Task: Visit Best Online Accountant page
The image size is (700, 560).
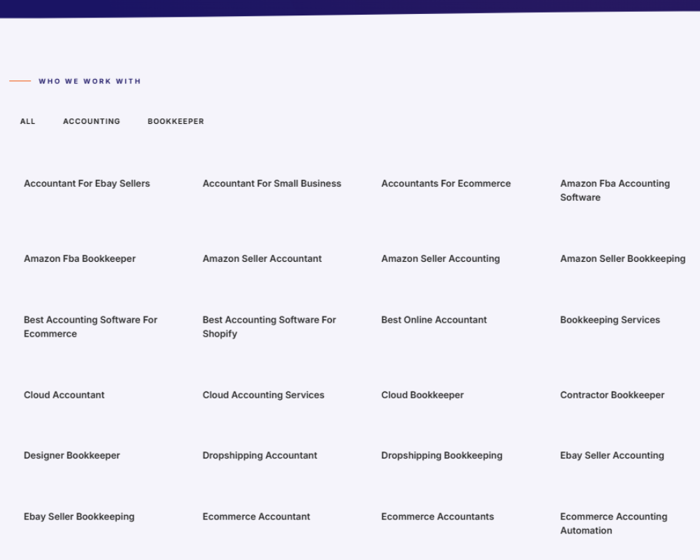Action: point(434,320)
